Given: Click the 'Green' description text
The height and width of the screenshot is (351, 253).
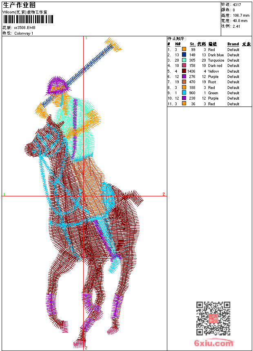Looking at the screenshot, I should 213,93.
